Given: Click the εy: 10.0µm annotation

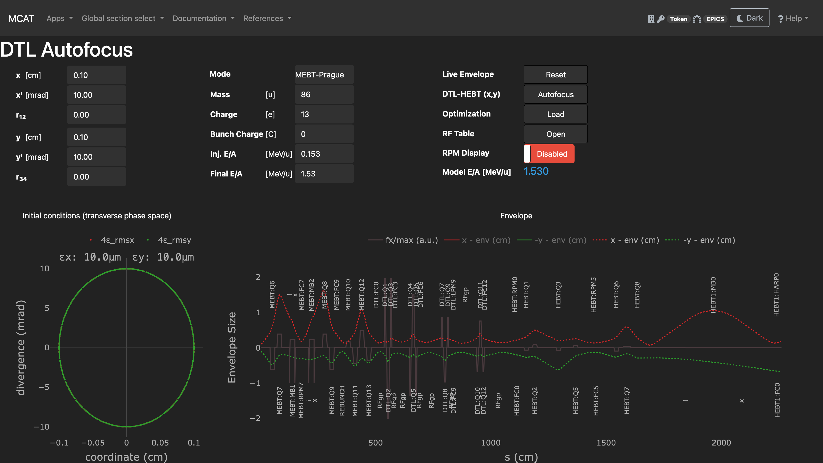Looking at the screenshot, I should pos(163,257).
